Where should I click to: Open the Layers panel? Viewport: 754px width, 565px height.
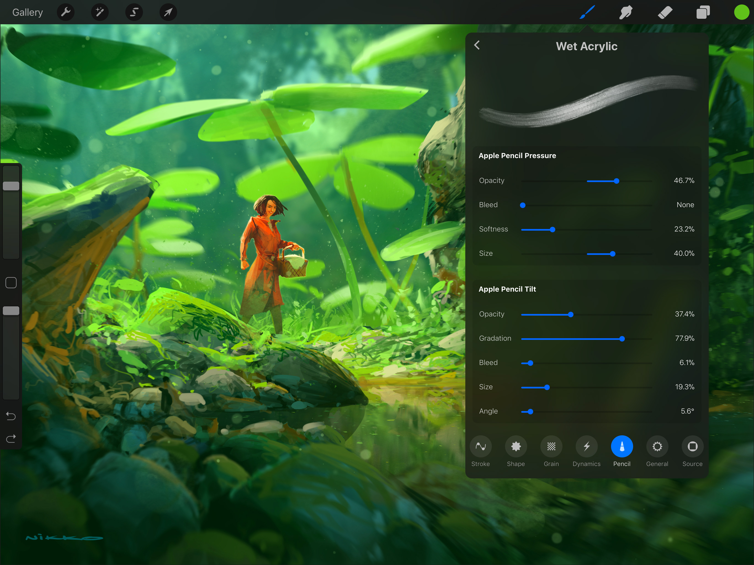point(703,12)
